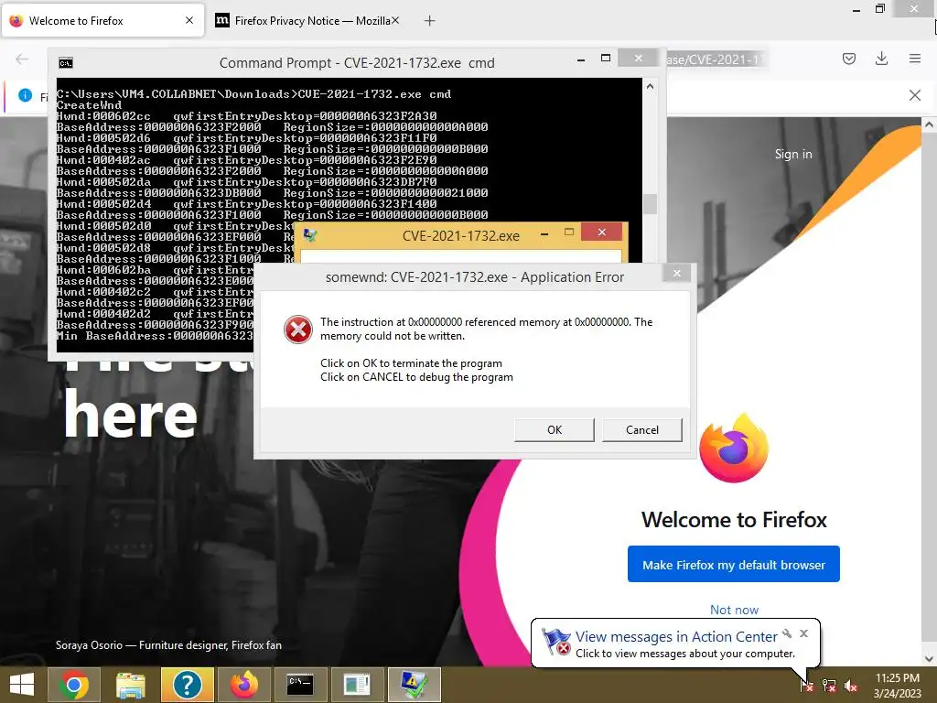The image size is (937, 703).
Task: Go back in Firefox navigation
Action: [22, 59]
